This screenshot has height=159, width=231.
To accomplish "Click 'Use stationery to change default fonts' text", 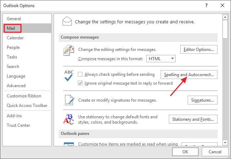I will (118, 119).
